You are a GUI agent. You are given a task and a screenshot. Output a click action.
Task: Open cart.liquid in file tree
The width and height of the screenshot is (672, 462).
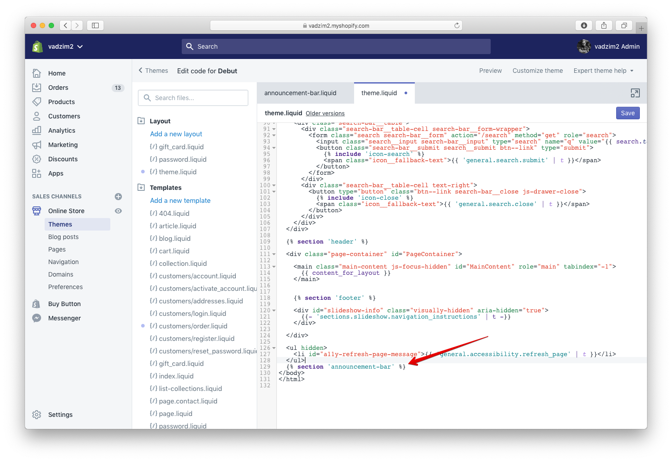[174, 251]
